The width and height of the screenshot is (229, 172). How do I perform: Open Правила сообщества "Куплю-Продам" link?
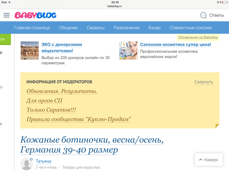pos(79,119)
